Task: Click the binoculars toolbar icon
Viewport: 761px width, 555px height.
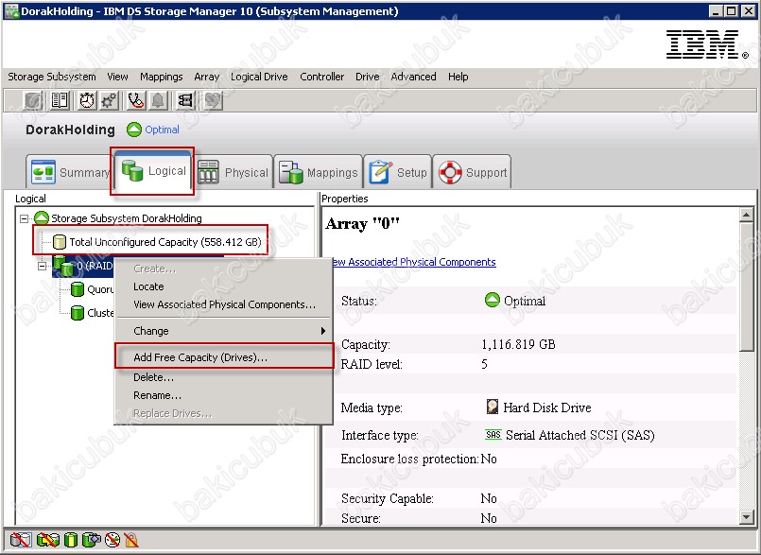Action: point(185,100)
